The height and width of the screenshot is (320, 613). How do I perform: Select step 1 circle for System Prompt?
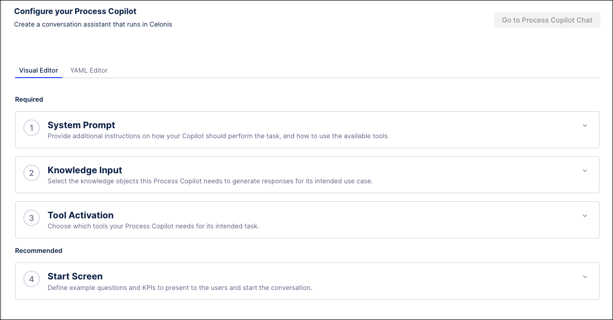click(x=32, y=128)
